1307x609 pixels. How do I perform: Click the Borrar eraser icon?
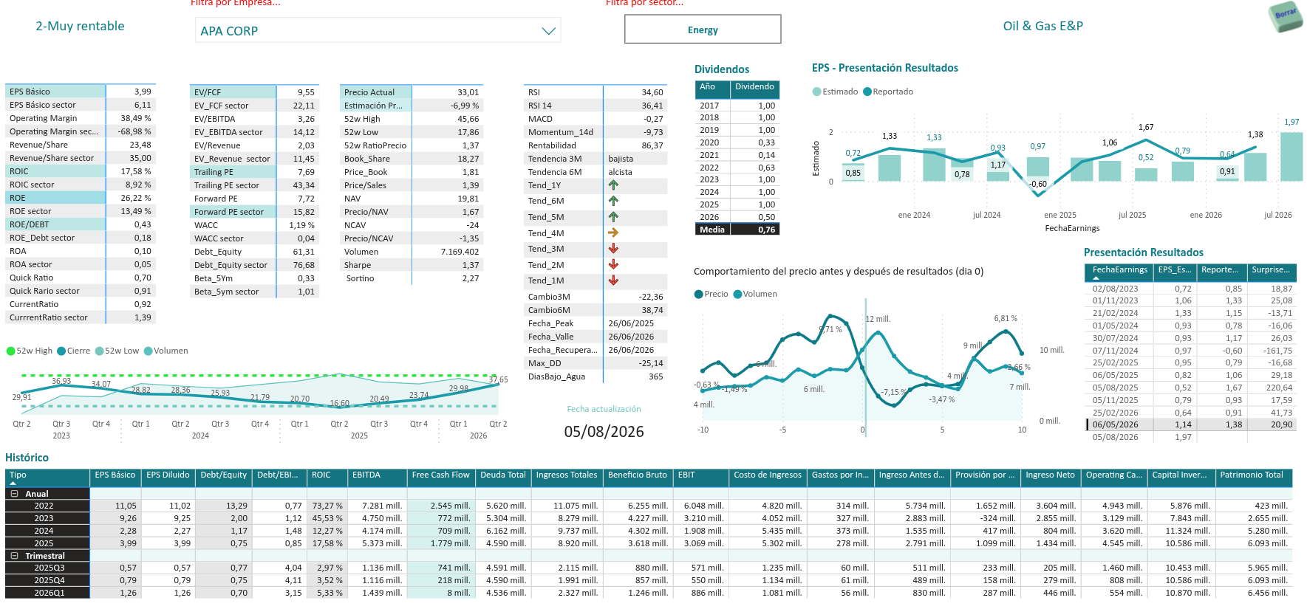tap(1286, 16)
